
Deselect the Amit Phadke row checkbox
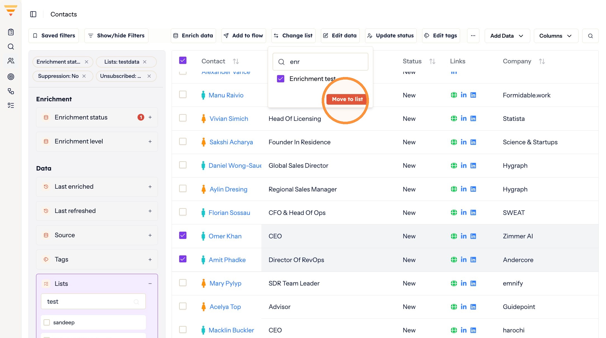(183, 259)
